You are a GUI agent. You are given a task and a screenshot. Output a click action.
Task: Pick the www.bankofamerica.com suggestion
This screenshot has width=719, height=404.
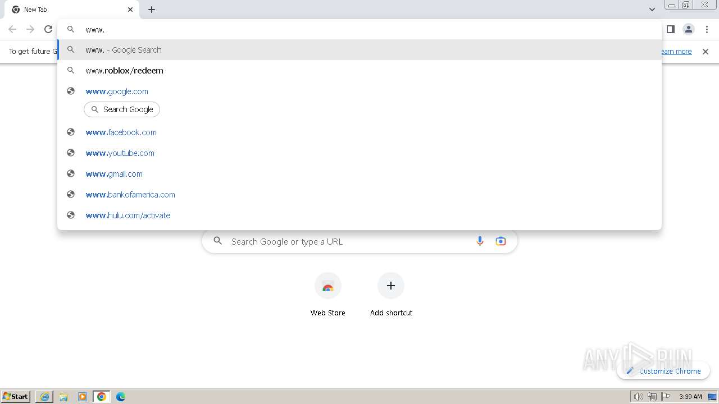(x=359, y=195)
